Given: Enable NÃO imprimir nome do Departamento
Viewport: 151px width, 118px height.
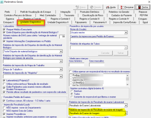Looking at the screenshot, I should [4, 108].
